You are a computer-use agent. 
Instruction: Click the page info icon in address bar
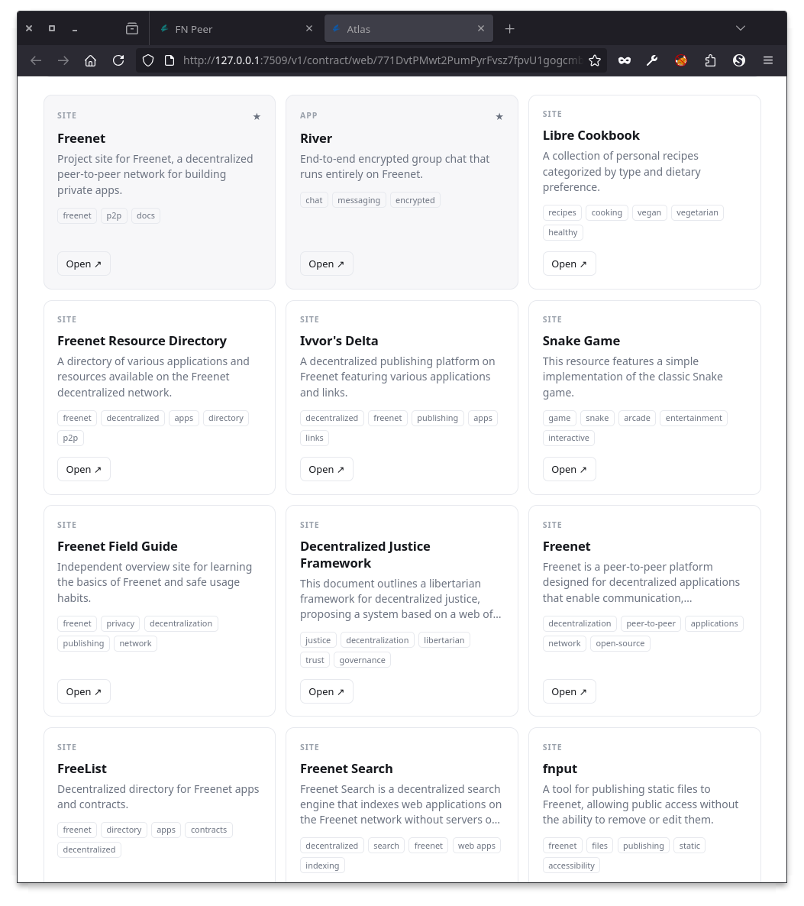pyautogui.click(x=170, y=60)
